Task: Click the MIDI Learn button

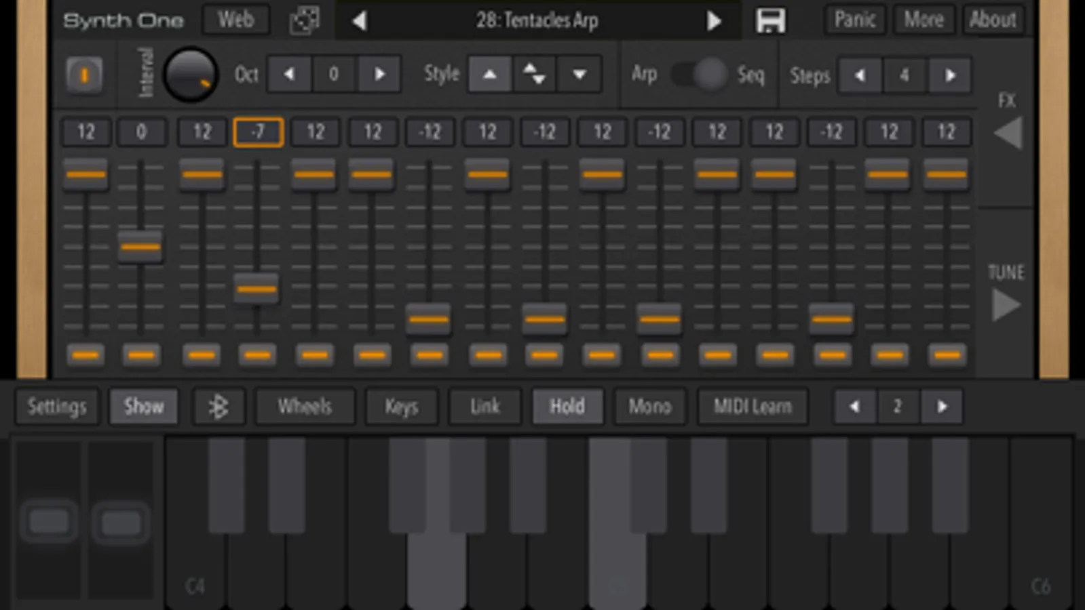Action: (x=753, y=407)
